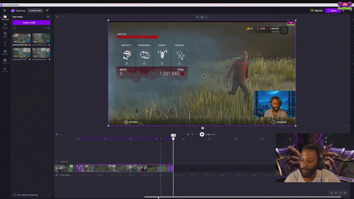Click the Upgrade button
354x199 pixels.
(317, 11)
